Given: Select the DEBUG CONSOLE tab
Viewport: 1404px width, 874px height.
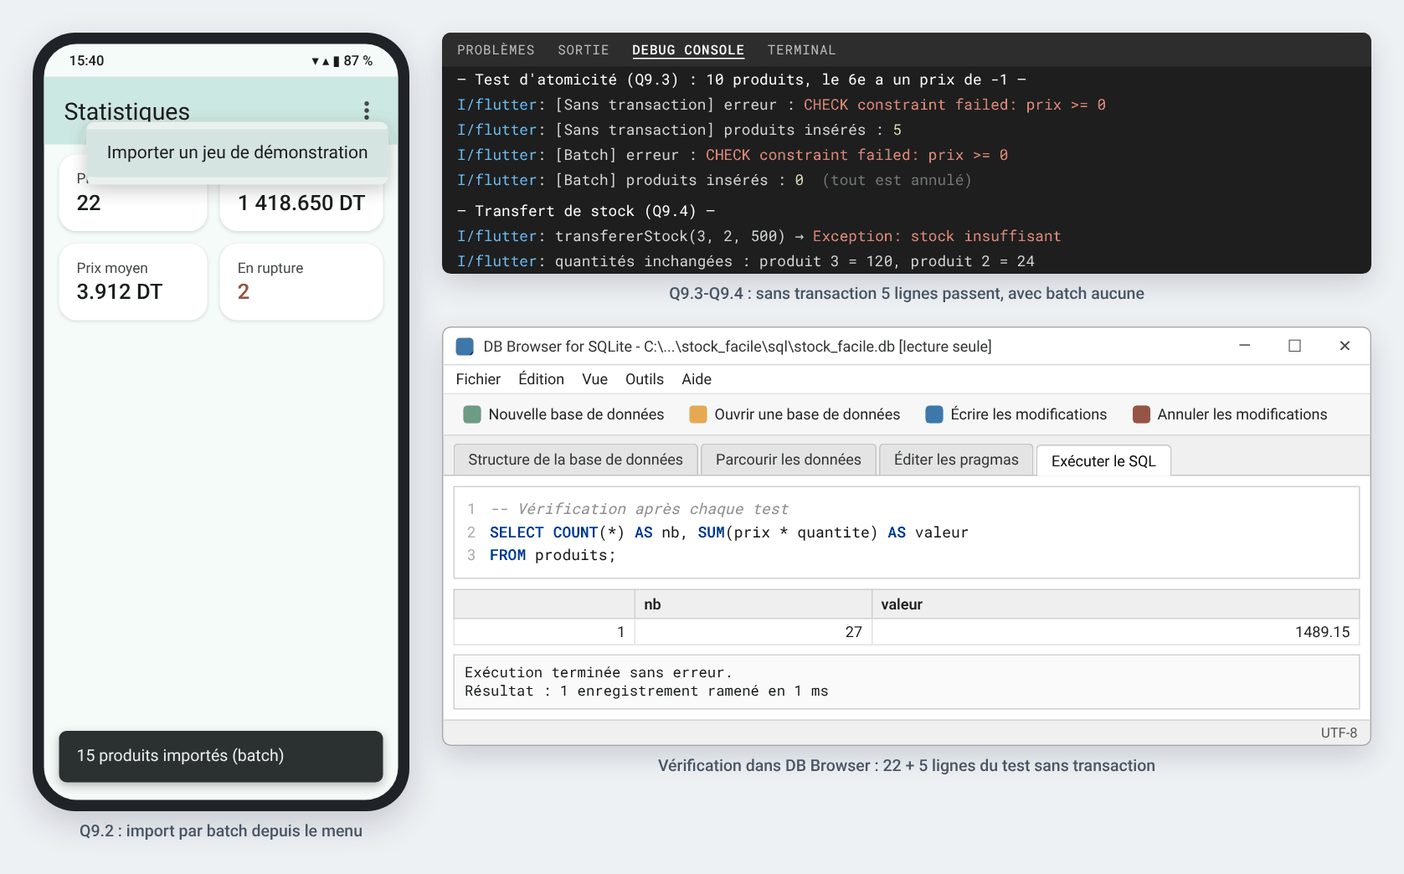Looking at the screenshot, I should pyautogui.click(x=688, y=50).
